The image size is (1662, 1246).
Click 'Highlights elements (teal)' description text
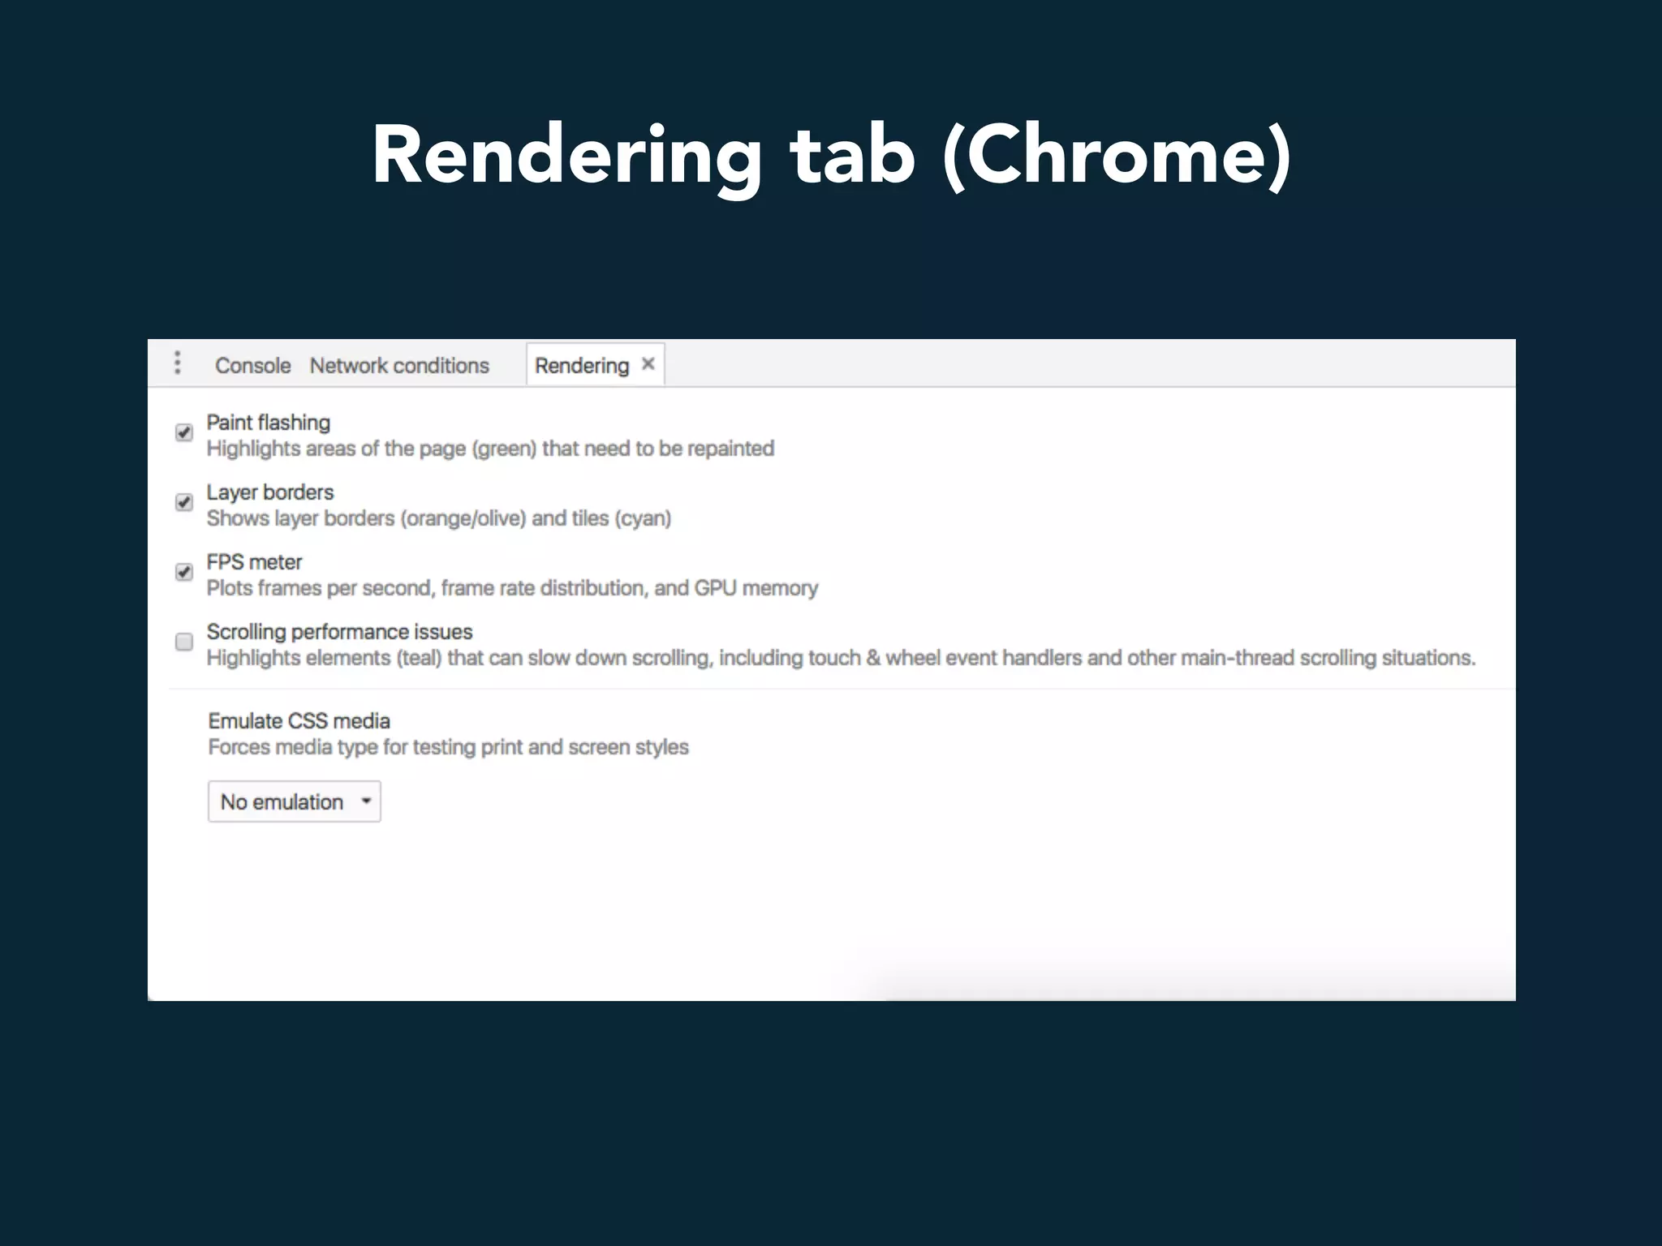point(841,658)
